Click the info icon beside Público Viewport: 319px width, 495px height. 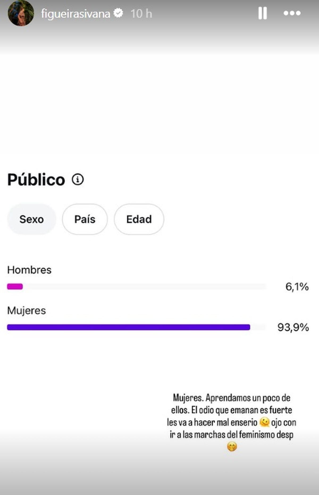78,179
